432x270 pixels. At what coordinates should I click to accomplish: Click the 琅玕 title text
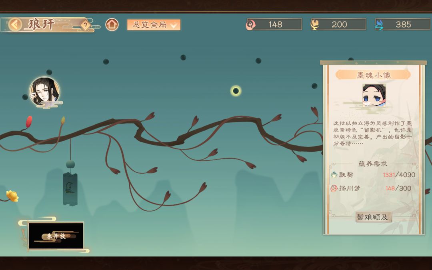pos(41,24)
